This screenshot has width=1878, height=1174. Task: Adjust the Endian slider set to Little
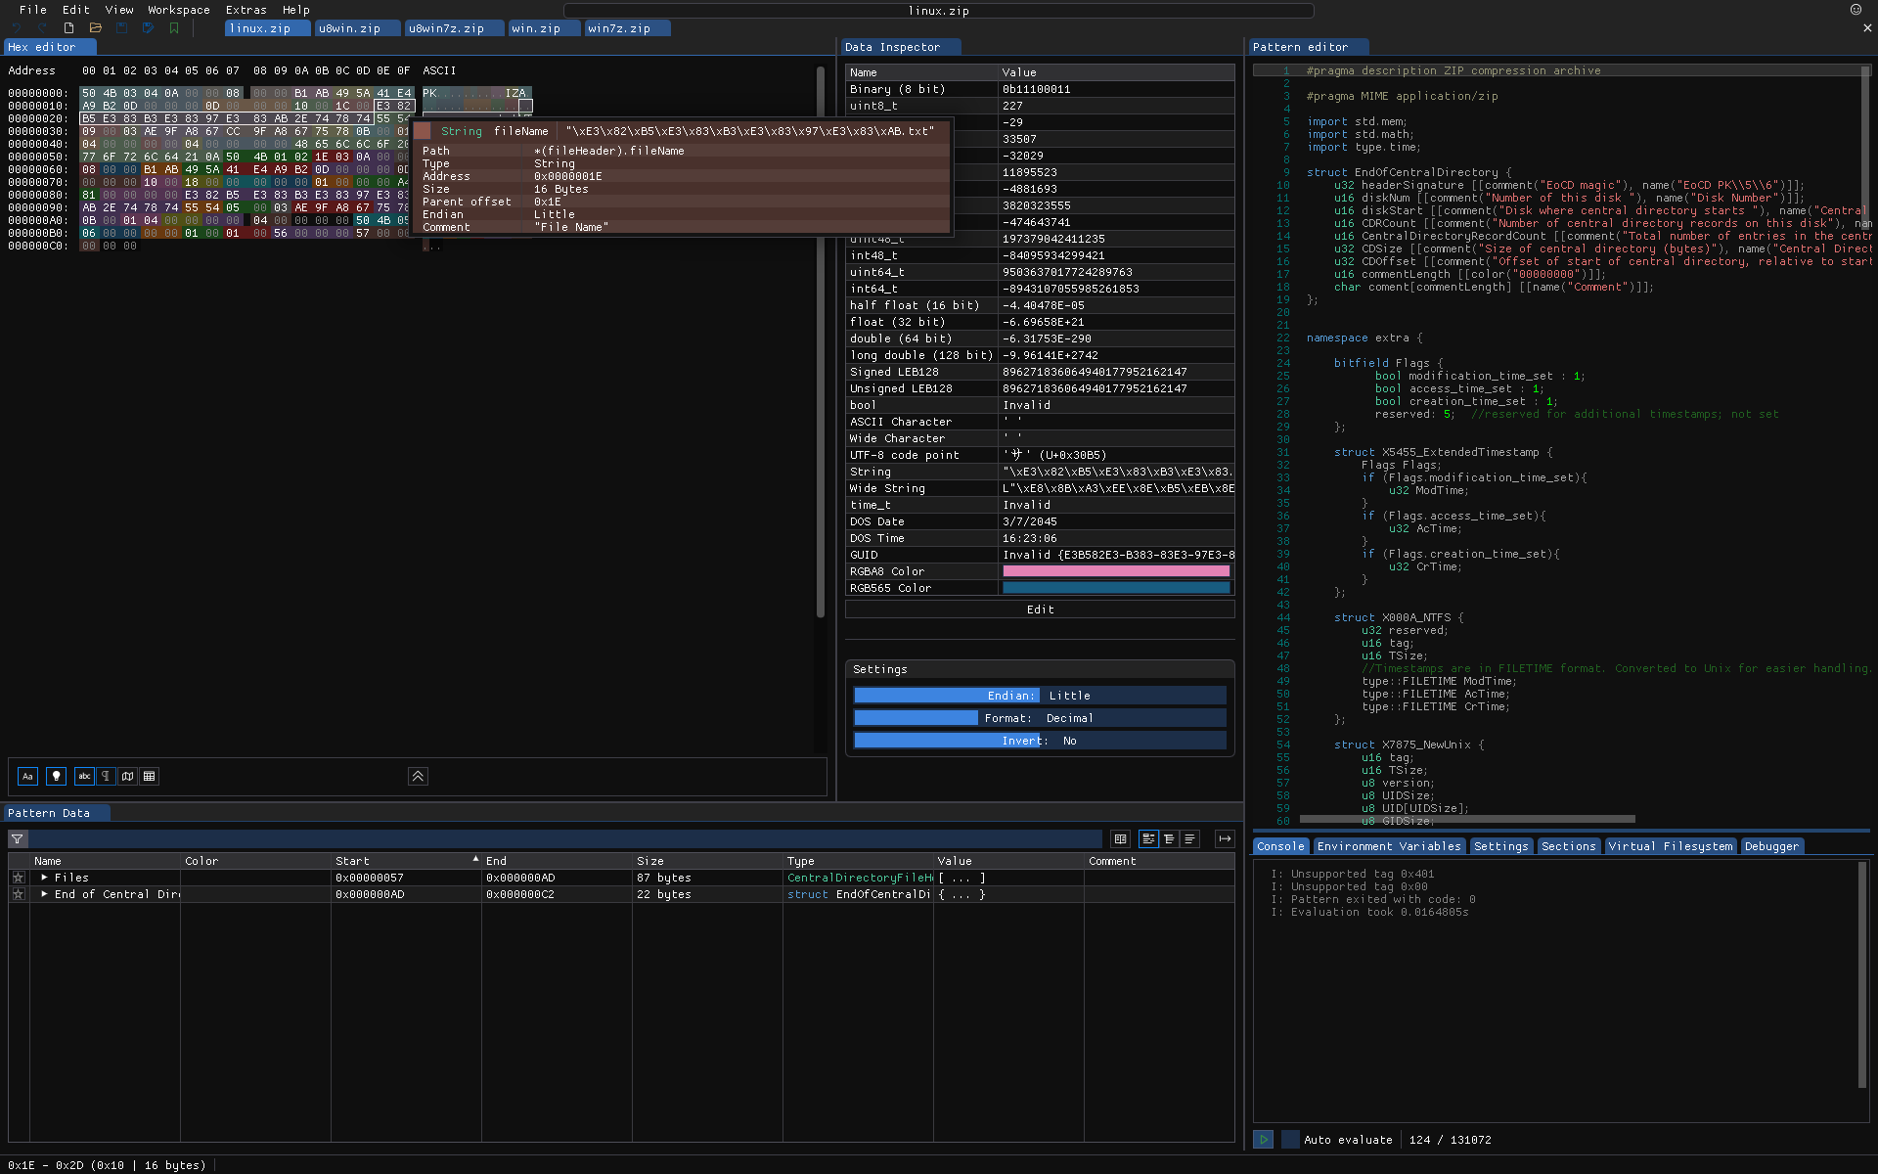pos(1040,696)
